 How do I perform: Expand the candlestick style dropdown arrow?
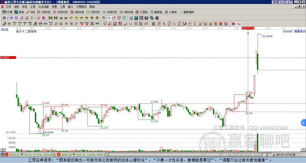[x=35, y=18]
